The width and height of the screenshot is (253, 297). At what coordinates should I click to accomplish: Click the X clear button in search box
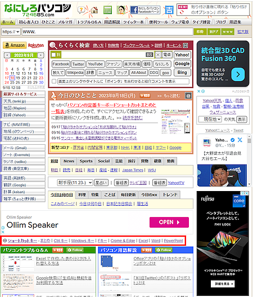pos(158,55)
